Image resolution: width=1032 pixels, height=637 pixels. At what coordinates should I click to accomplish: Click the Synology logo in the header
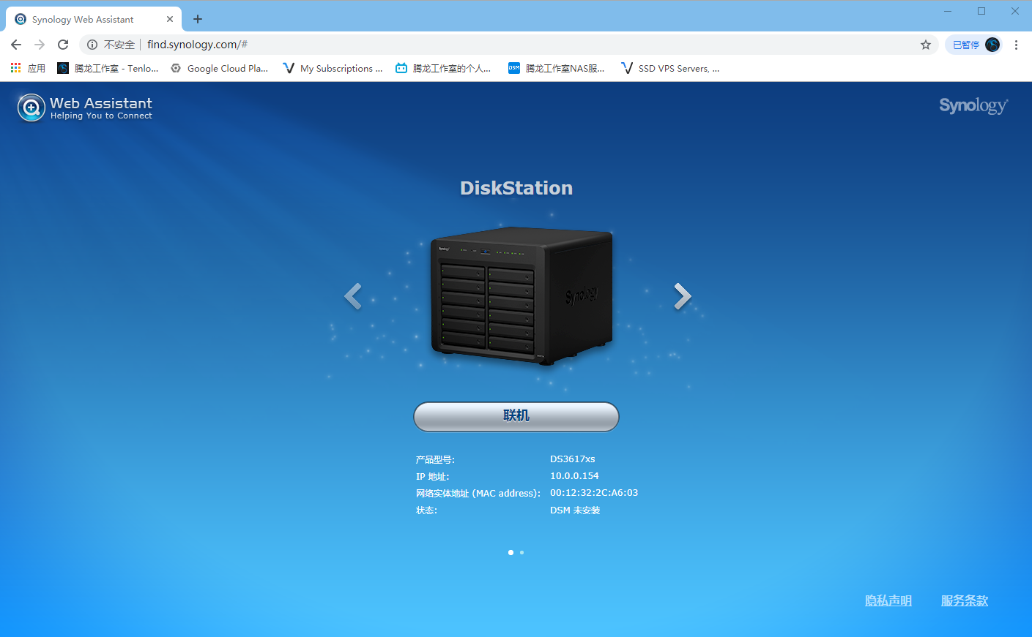coord(973,106)
